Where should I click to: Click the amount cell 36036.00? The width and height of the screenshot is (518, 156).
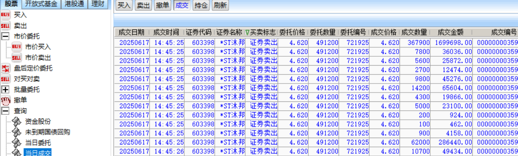451,52
